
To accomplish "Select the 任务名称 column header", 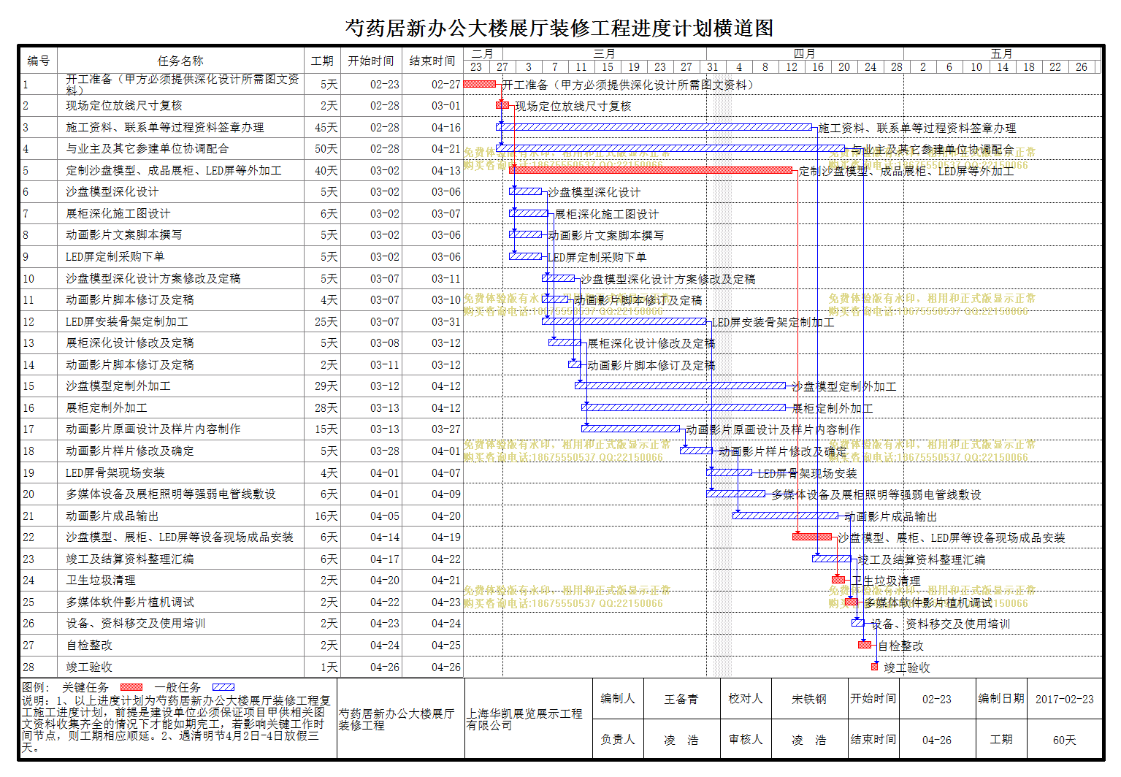I will point(180,61).
